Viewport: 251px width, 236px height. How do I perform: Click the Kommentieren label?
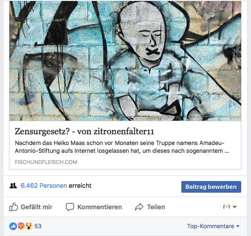click(x=99, y=207)
